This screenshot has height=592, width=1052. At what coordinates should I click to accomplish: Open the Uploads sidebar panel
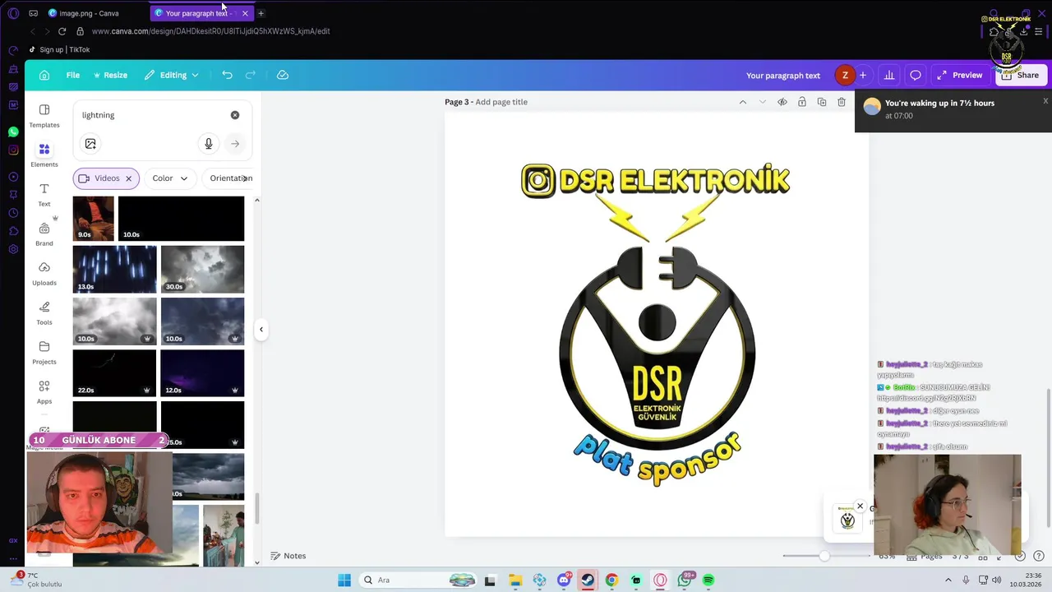[44, 274]
